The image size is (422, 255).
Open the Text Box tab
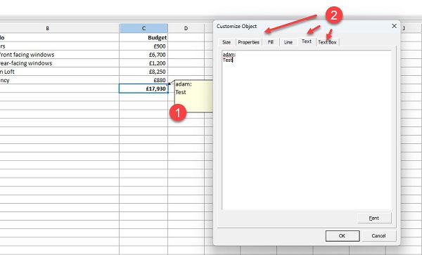pyautogui.click(x=327, y=42)
